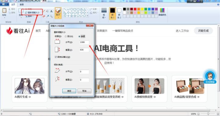220x116 pixels.
Task: Choose the Down arrow shape
Action: [x=65, y=16]
